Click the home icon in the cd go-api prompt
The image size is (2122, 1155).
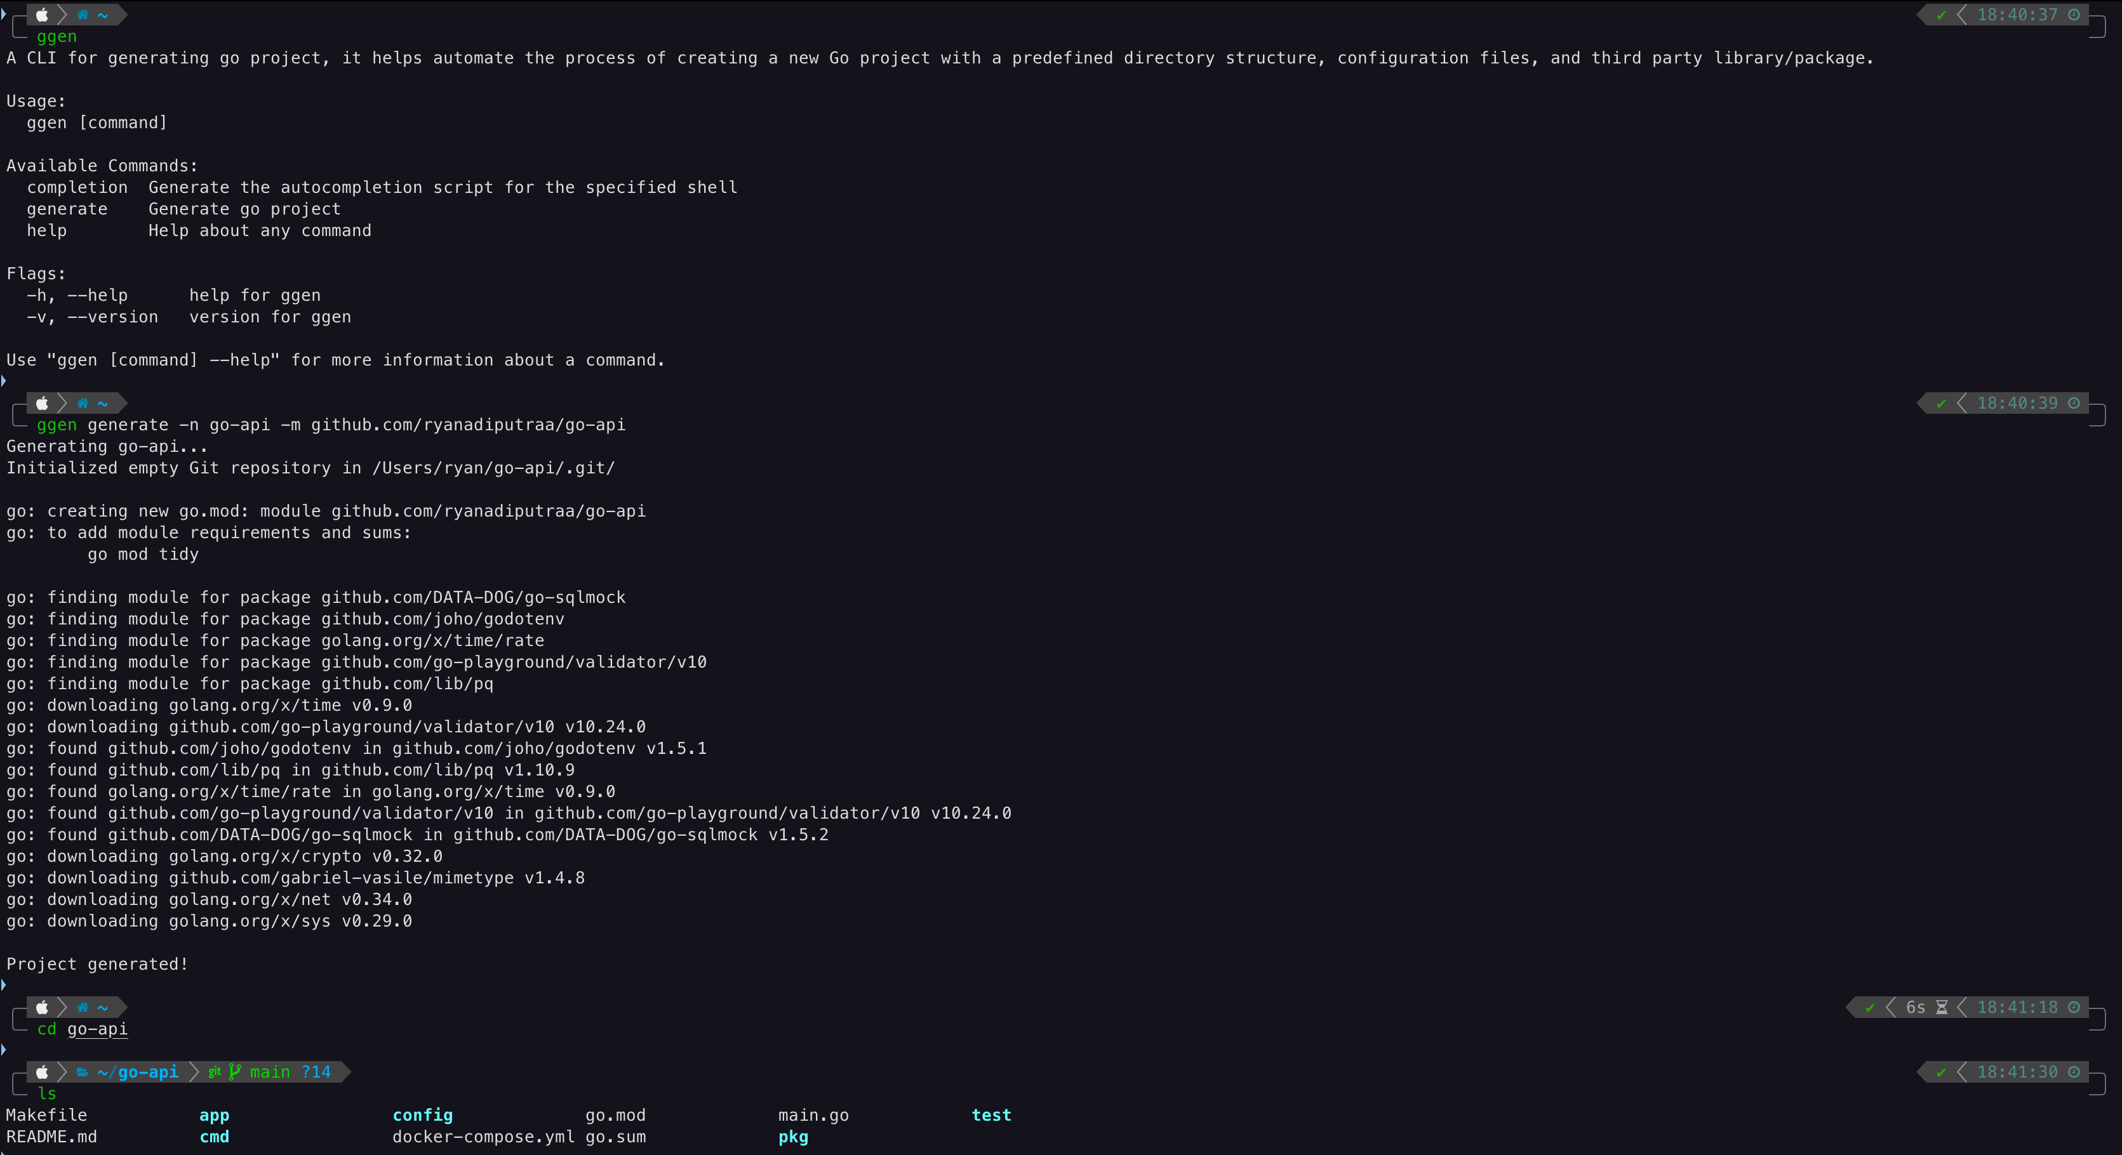coord(83,1007)
